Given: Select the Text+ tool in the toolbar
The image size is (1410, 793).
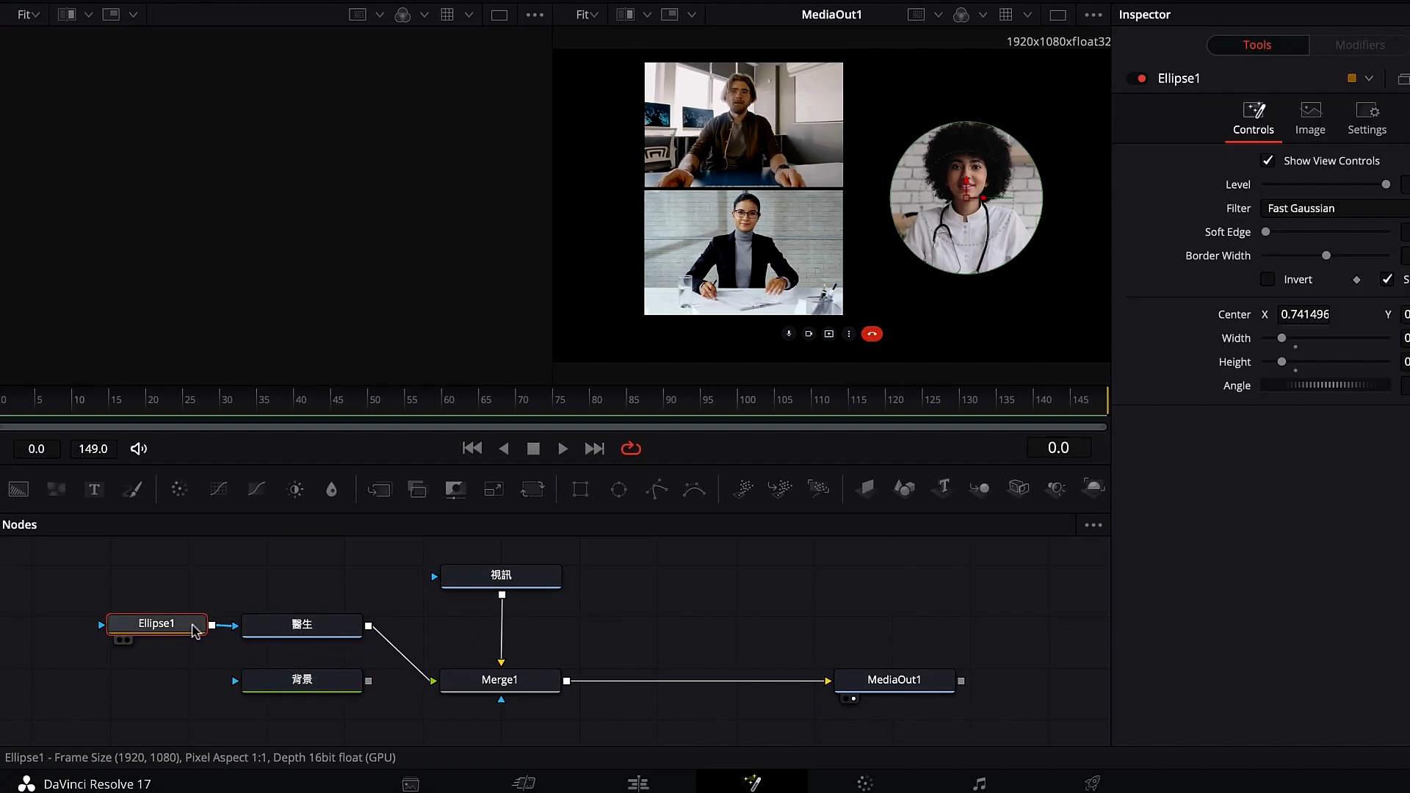Looking at the screenshot, I should point(94,489).
